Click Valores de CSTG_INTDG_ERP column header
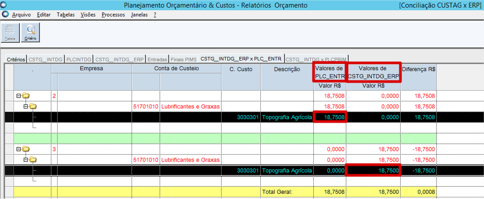 click(373, 72)
